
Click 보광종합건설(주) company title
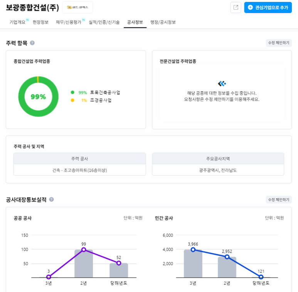32,8
